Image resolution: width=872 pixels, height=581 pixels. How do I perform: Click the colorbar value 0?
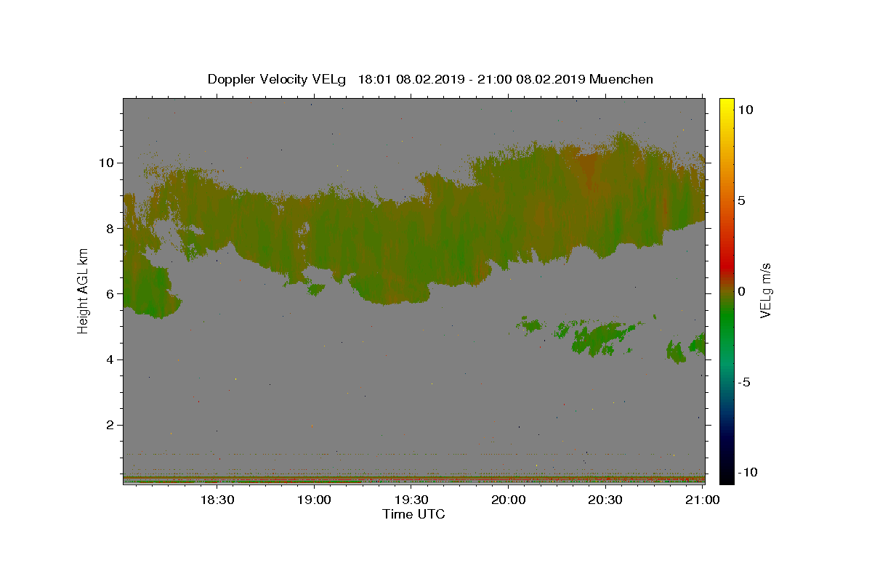pyautogui.click(x=742, y=291)
